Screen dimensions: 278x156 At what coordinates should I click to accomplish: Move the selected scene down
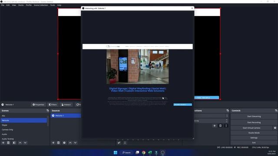coord(25,143)
